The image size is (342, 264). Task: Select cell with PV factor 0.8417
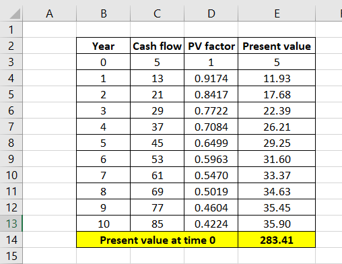point(211,94)
